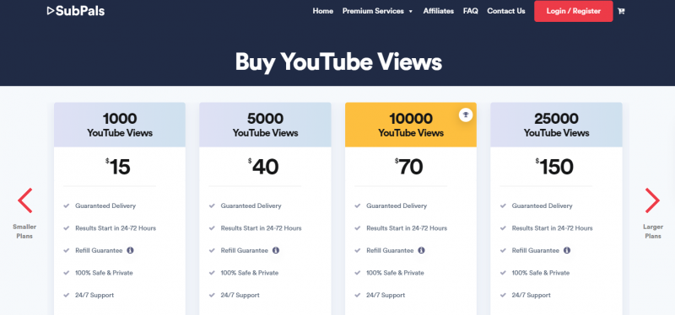Open the shopping cart icon
Image resolution: width=675 pixels, height=315 pixels.
point(621,11)
